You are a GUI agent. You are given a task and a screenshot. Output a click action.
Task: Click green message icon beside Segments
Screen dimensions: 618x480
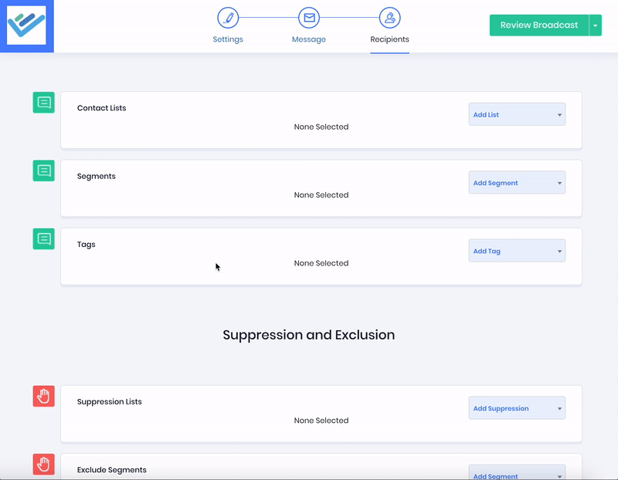coord(44,171)
